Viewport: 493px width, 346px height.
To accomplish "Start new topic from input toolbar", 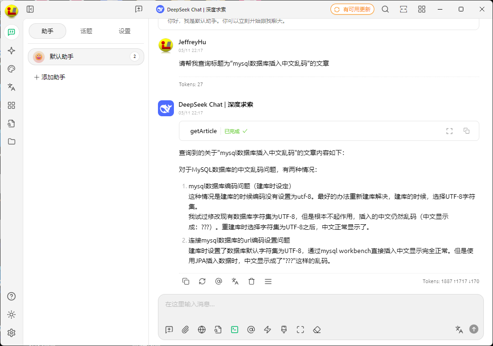I will pos(169,329).
